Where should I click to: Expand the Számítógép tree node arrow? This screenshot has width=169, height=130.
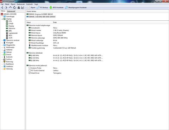2,17
